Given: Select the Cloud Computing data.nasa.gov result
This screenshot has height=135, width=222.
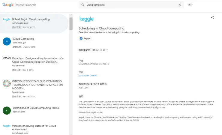Looking at the screenshot, I should click(34, 43).
